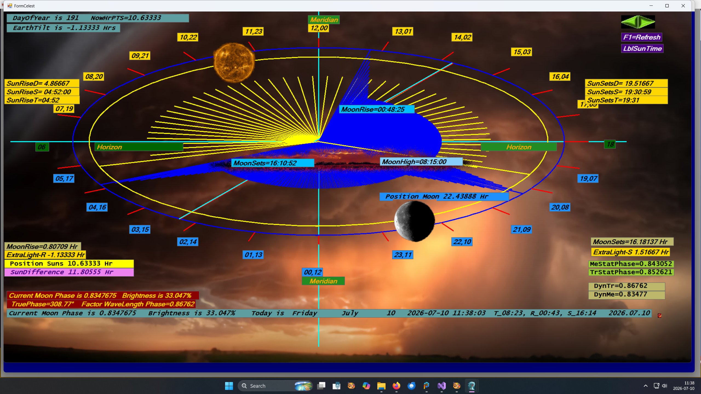Click the green left arrow button
The image size is (701, 394).
(x=629, y=22)
